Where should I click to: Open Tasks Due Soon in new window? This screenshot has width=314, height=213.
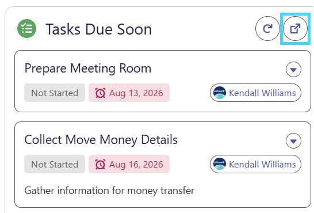tap(295, 28)
